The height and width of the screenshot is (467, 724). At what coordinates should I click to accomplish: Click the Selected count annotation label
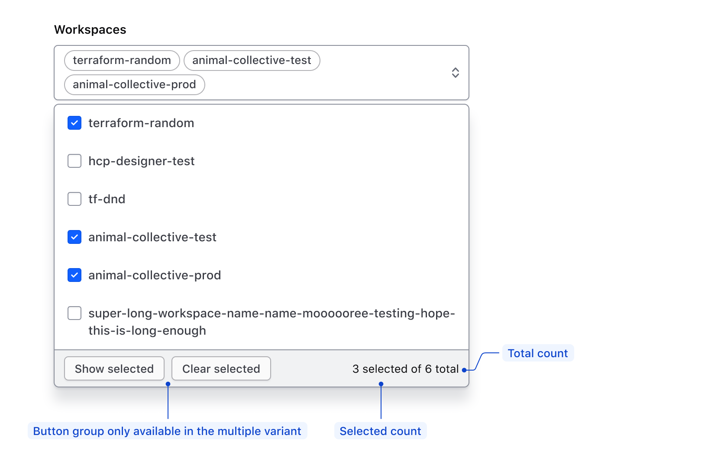(x=381, y=431)
